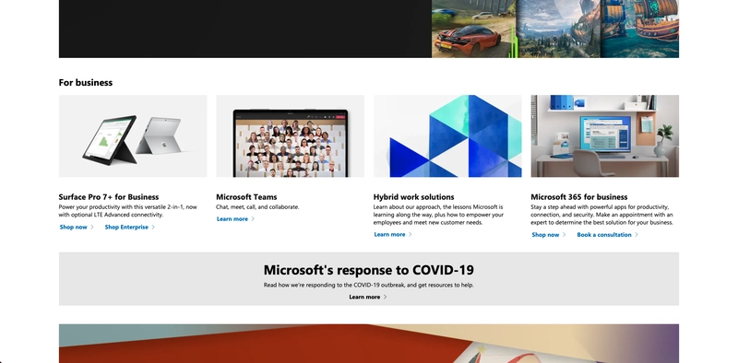Image resolution: width=738 pixels, height=363 pixels.
Task: Click the red and beige banner at the bottom
Action: click(369, 344)
